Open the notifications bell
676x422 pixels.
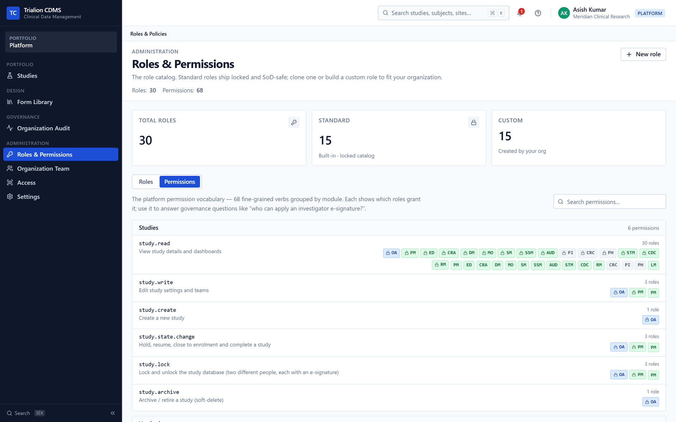[520, 13]
